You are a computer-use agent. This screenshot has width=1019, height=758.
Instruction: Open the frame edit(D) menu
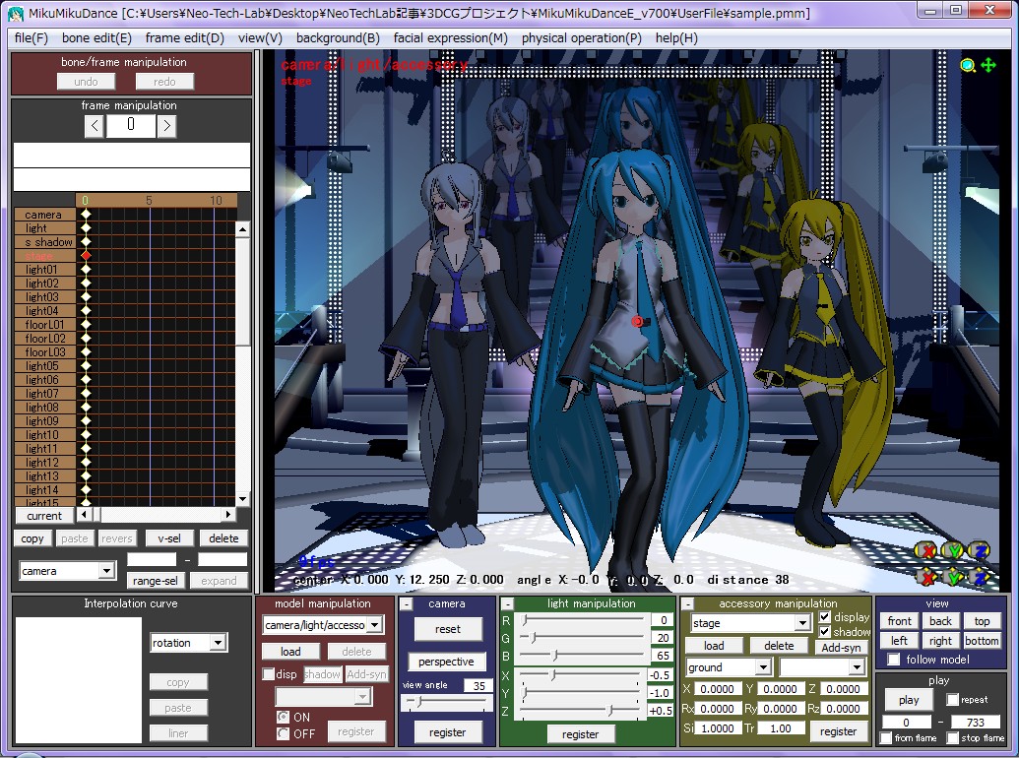click(x=184, y=38)
